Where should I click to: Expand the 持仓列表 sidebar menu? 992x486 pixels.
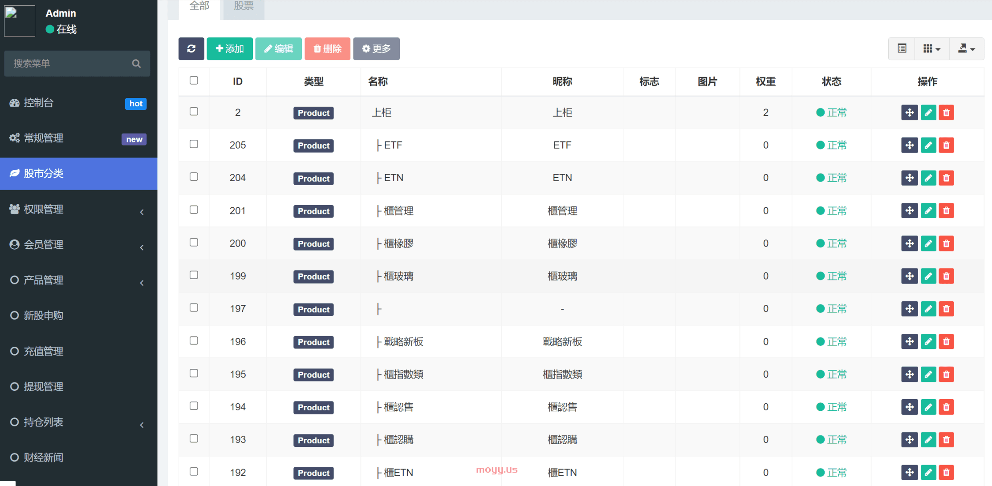click(x=78, y=422)
